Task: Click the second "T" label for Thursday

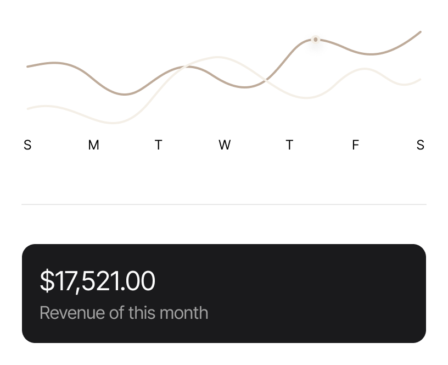Action: 289,145
